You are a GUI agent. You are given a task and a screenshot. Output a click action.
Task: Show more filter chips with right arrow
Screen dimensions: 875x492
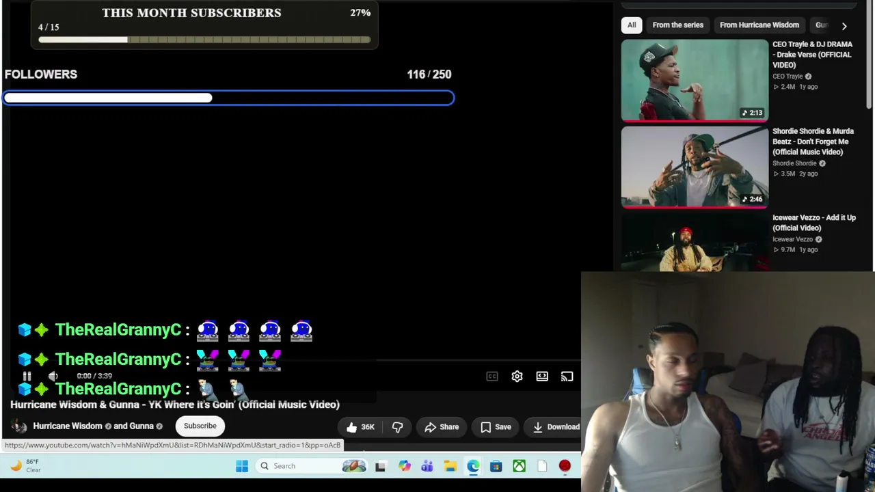coord(844,26)
